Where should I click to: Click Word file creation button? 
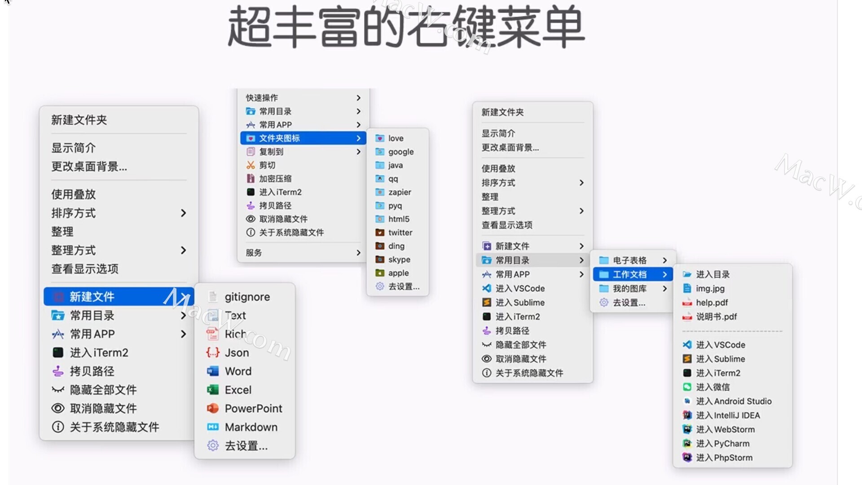click(238, 370)
